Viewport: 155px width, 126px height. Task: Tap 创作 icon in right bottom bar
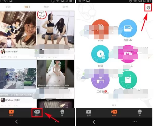tap(114, 113)
